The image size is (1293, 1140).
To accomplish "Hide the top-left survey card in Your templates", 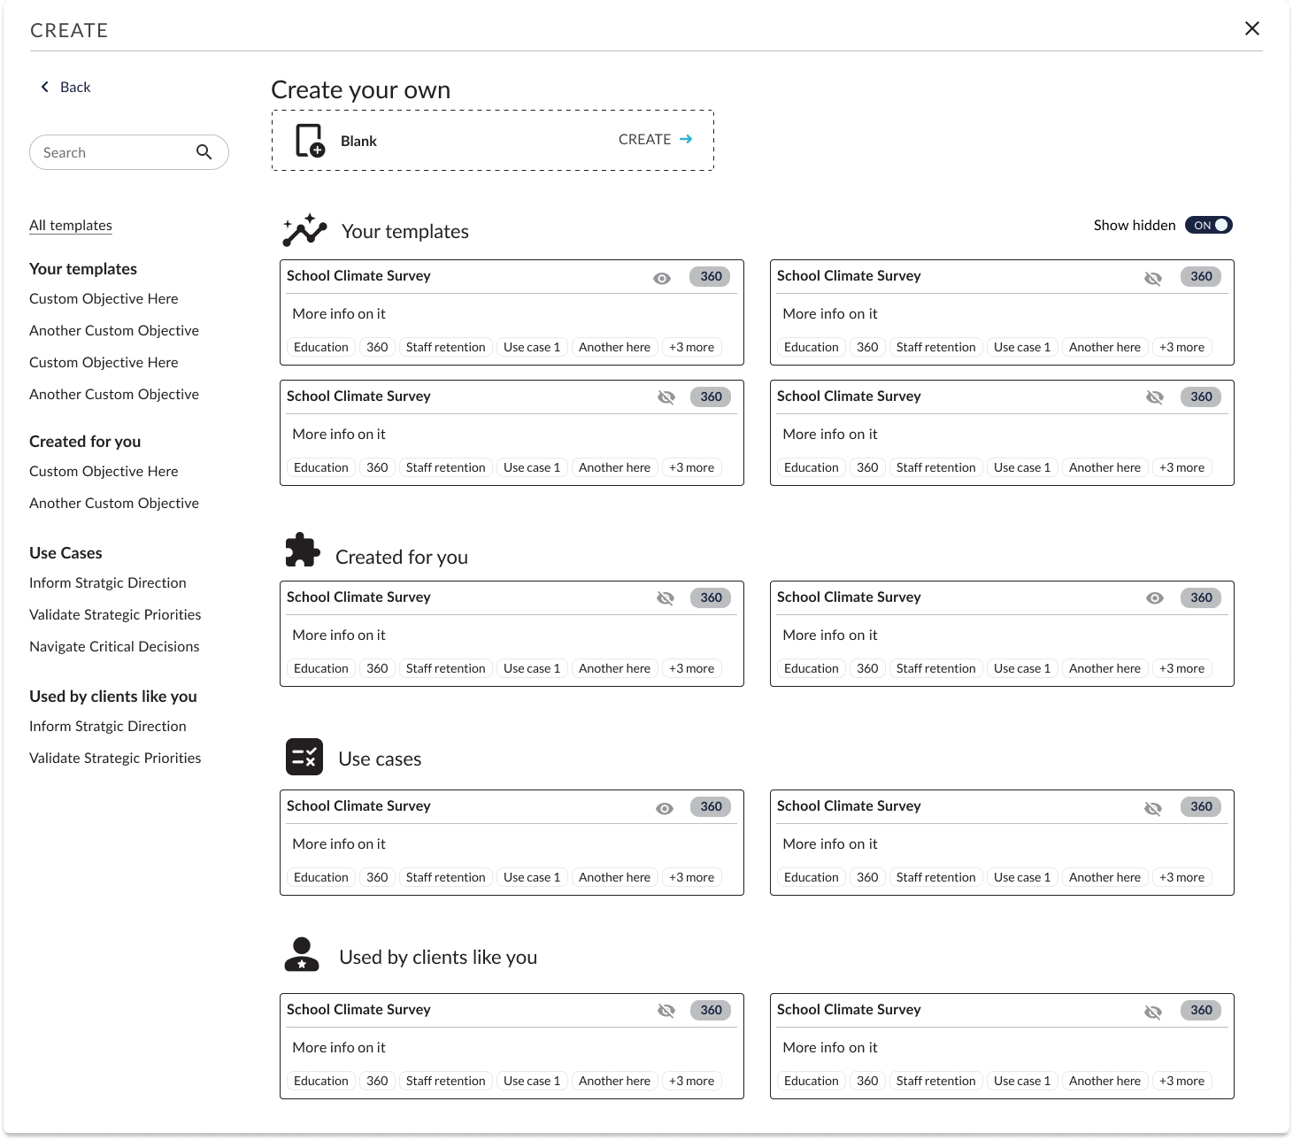I will [x=662, y=278].
